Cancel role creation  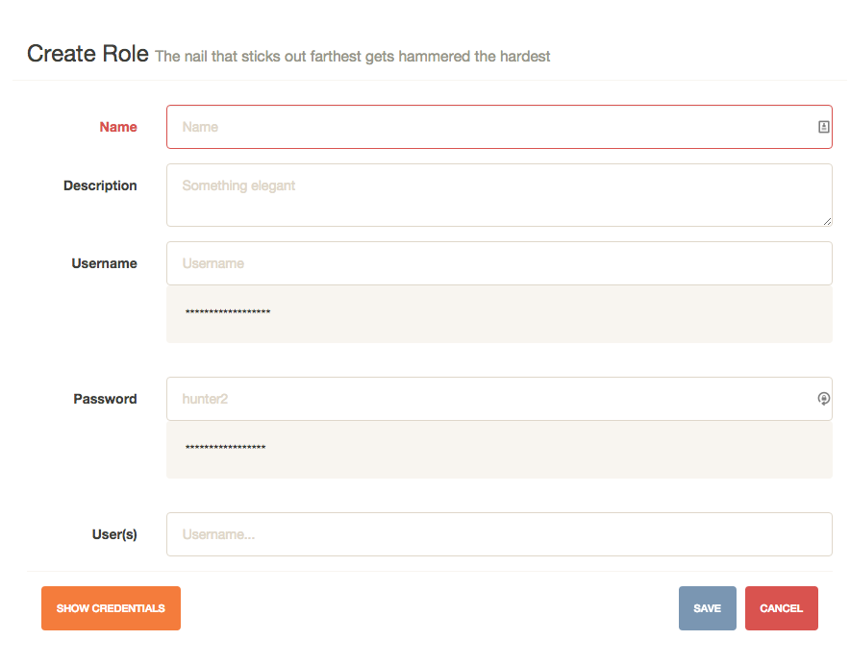point(781,608)
